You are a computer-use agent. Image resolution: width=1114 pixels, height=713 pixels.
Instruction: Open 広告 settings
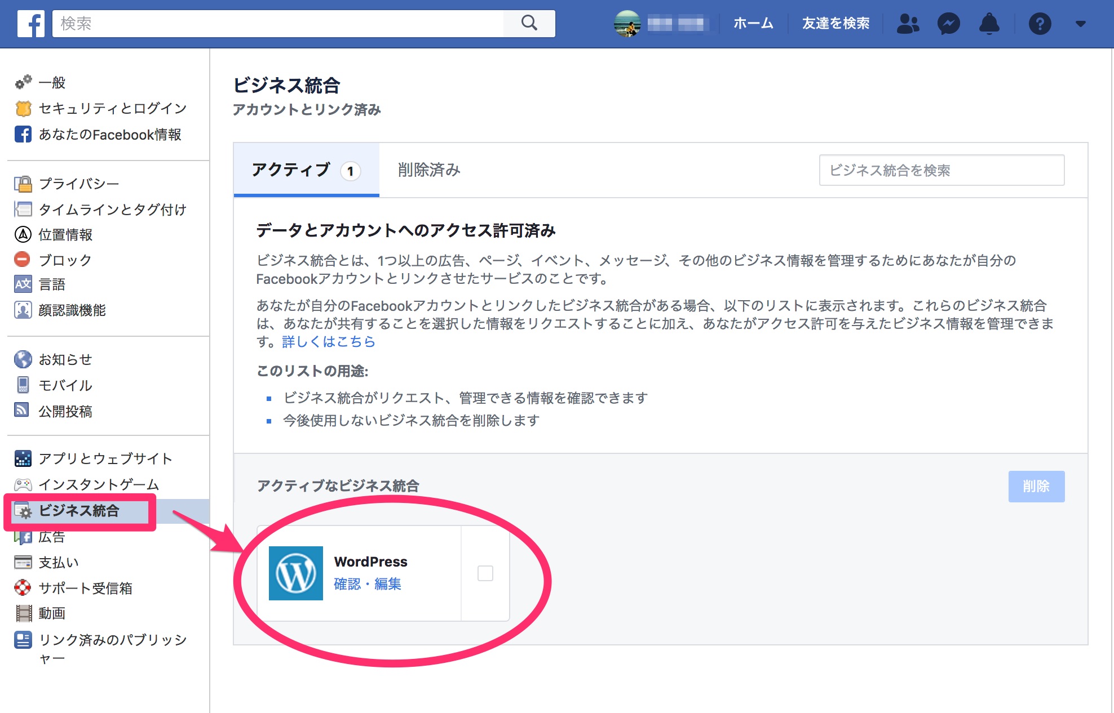pyautogui.click(x=52, y=537)
